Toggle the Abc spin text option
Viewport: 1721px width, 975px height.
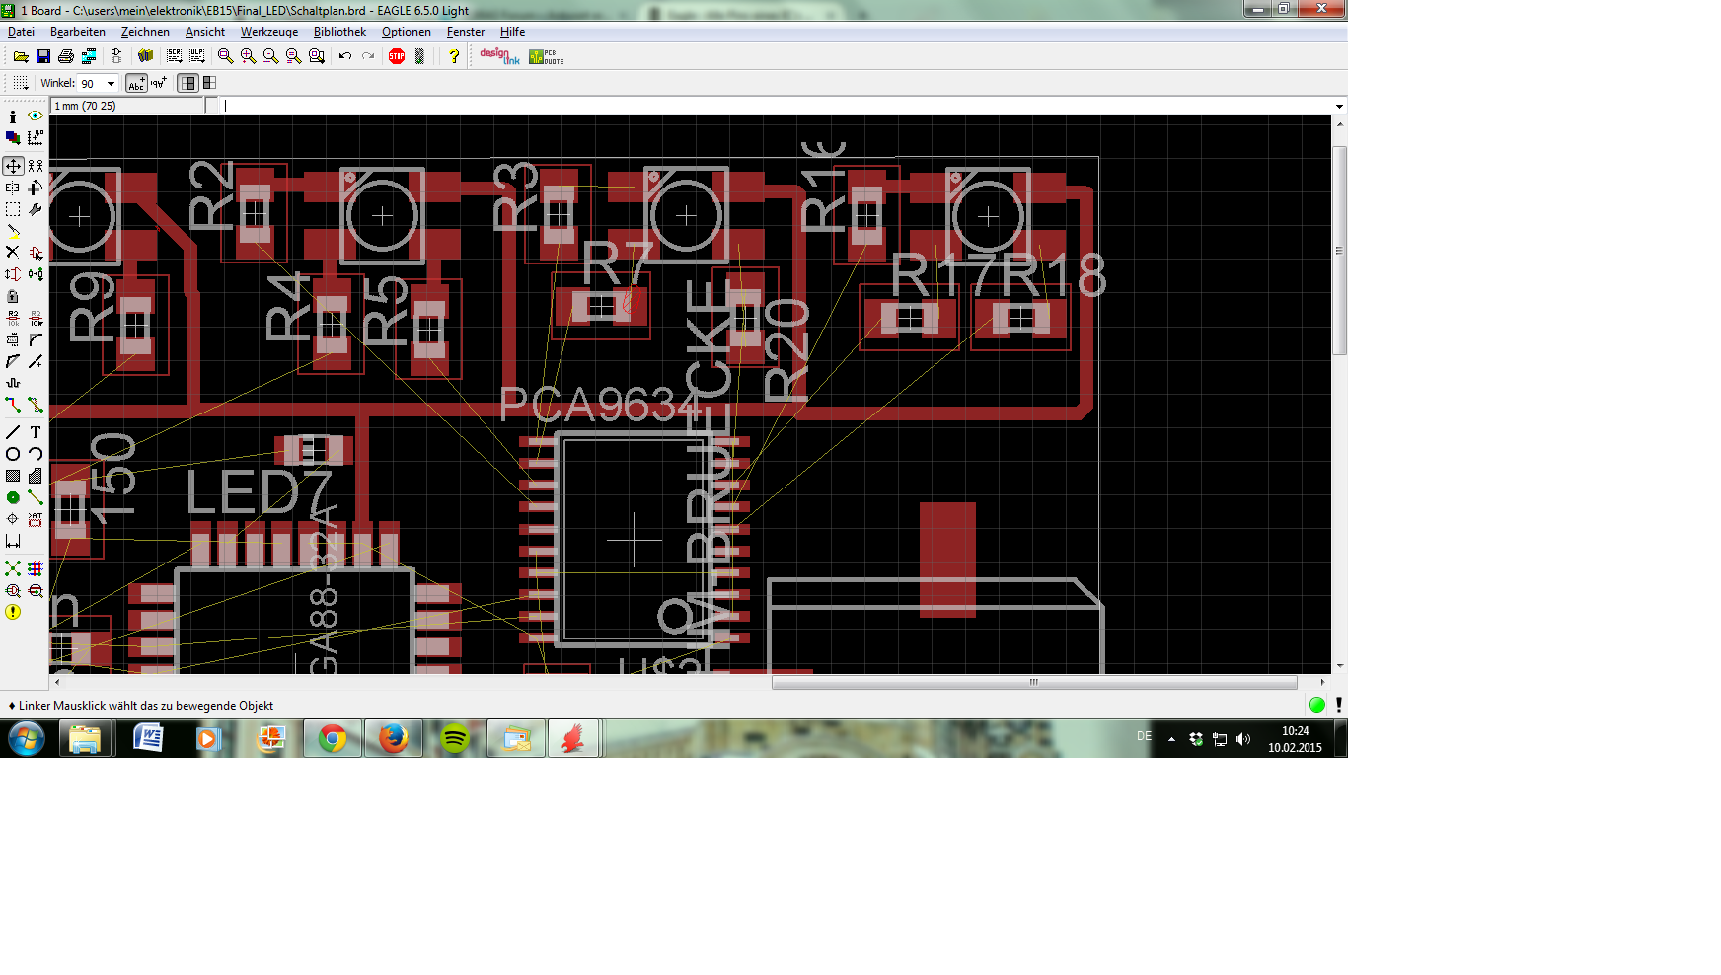136,84
